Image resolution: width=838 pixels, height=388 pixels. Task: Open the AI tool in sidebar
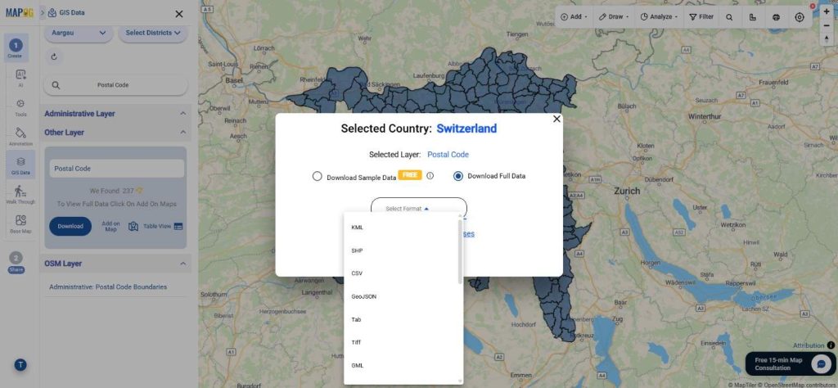coord(20,78)
